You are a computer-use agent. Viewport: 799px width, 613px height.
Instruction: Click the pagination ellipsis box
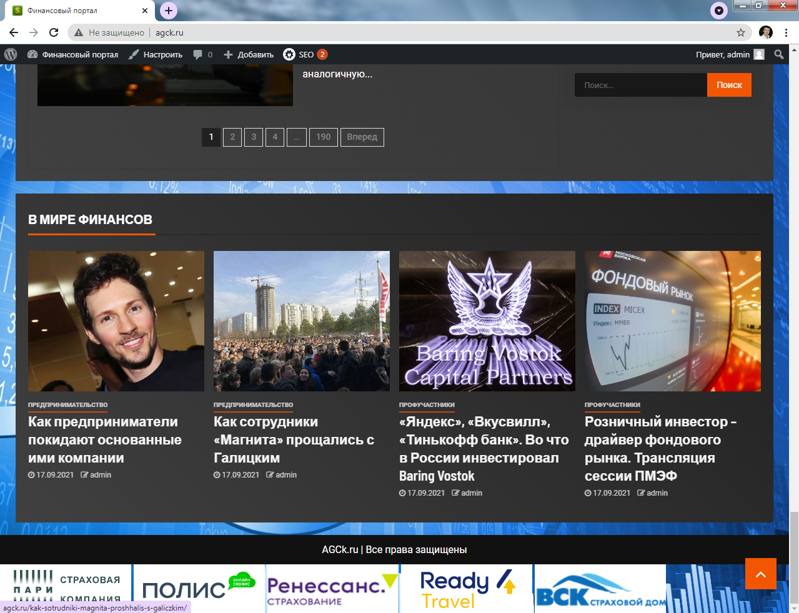[x=297, y=137]
